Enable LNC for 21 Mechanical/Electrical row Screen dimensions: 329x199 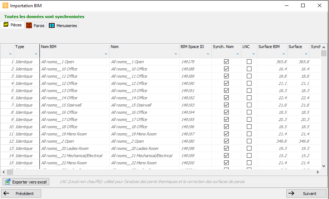[249, 156]
